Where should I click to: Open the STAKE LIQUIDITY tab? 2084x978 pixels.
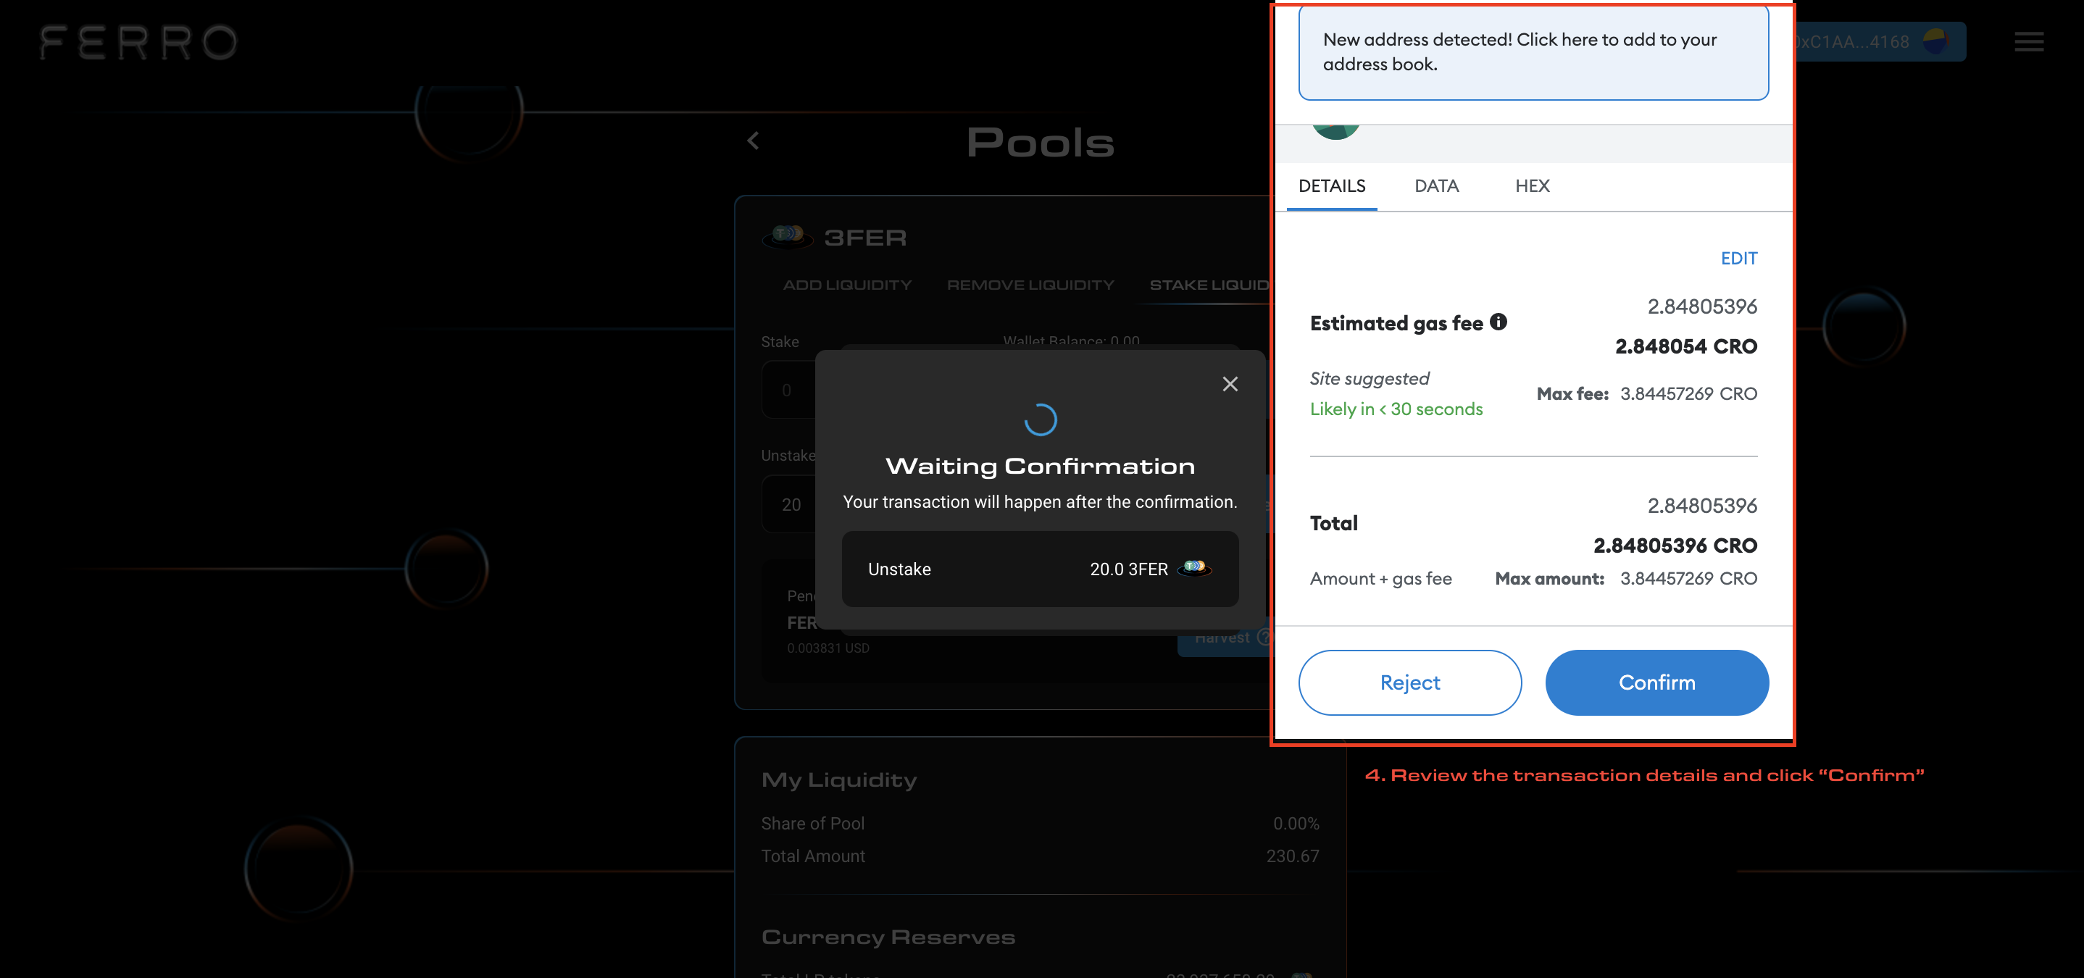click(x=1209, y=285)
